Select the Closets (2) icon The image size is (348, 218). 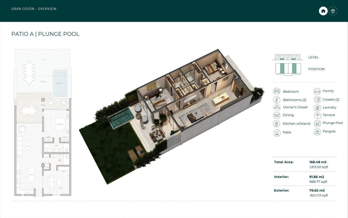pyautogui.click(x=317, y=100)
